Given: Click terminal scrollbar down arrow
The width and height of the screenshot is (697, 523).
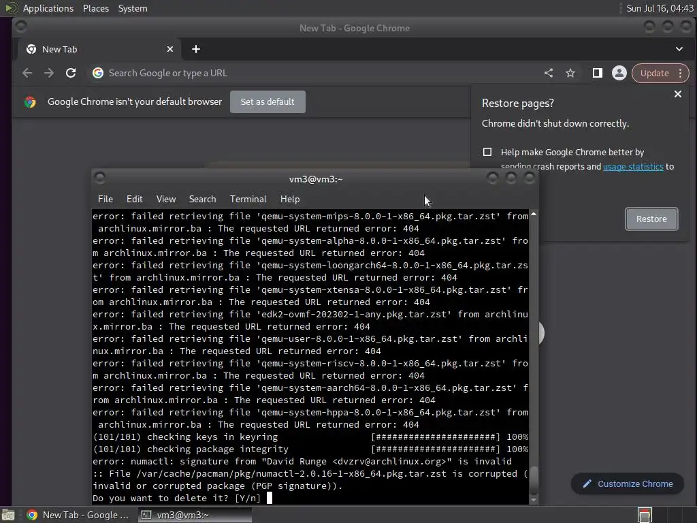Looking at the screenshot, I should [x=534, y=501].
